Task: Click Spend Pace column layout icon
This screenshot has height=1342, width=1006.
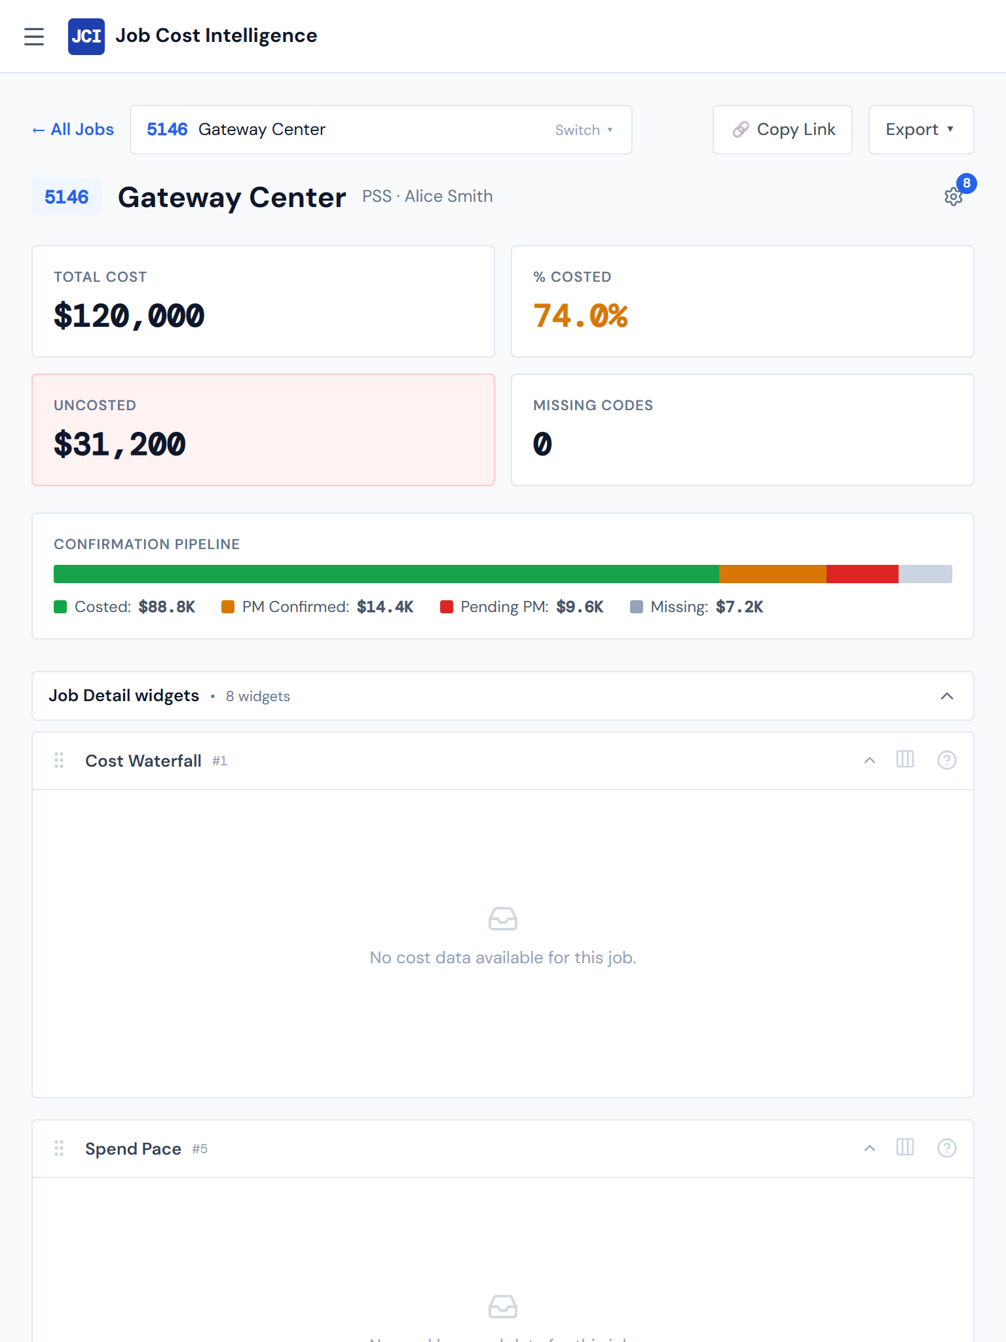Action: click(905, 1148)
